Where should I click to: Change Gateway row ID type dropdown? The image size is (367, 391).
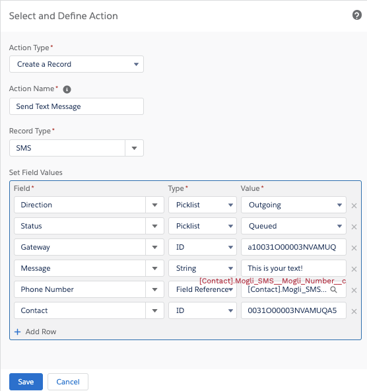click(203, 247)
